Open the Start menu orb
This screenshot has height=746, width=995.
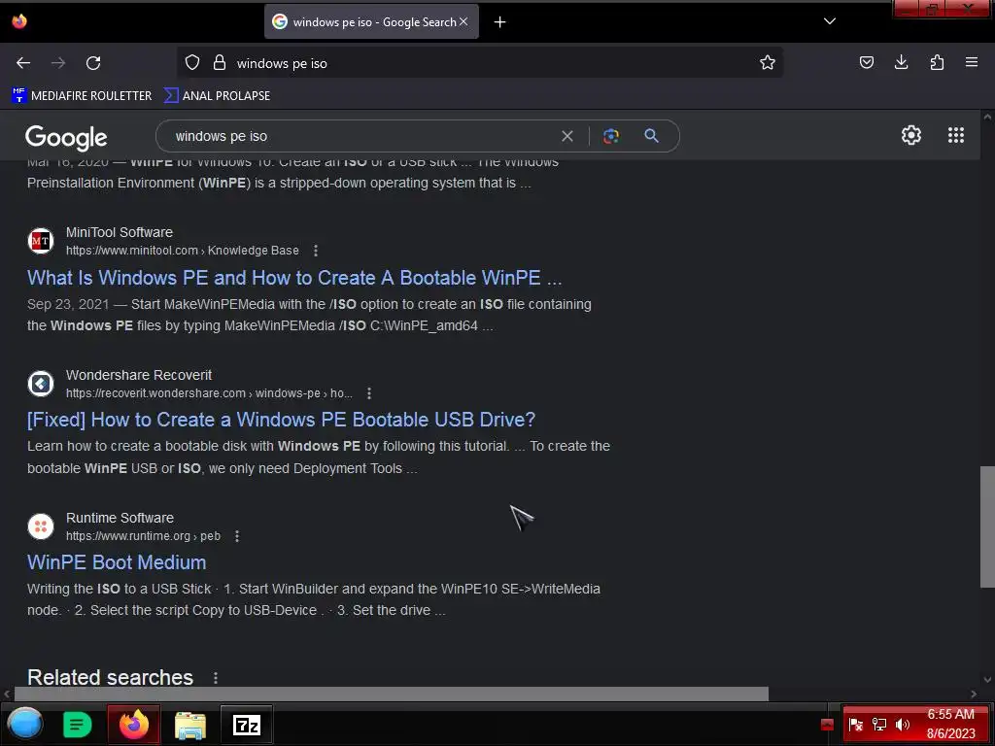click(24, 724)
